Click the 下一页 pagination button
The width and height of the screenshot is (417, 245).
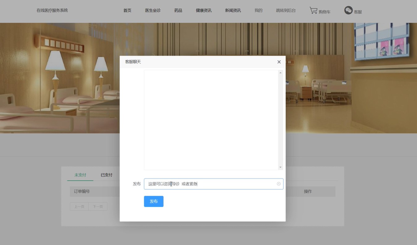(x=98, y=206)
